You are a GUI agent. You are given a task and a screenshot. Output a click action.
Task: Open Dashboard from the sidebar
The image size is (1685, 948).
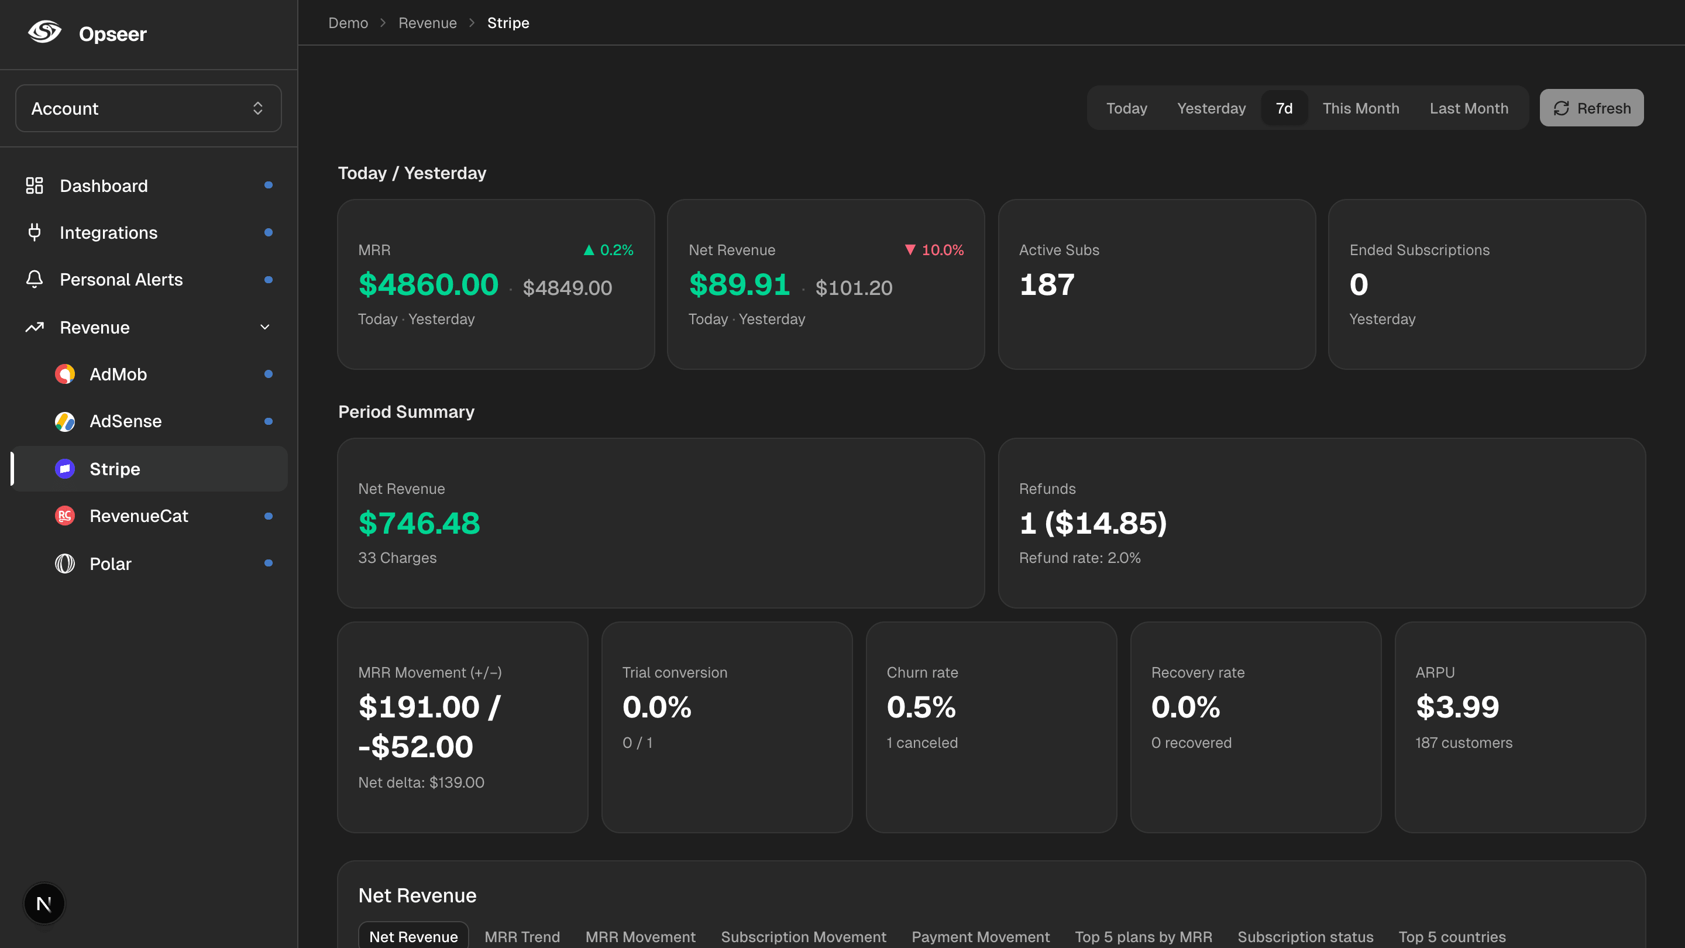click(149, 186)
